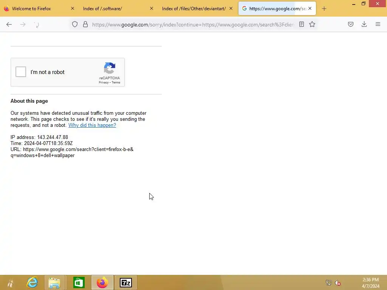Restore down the Firefox window
This screenshot has width=387, height=290.
pos(363,4)
